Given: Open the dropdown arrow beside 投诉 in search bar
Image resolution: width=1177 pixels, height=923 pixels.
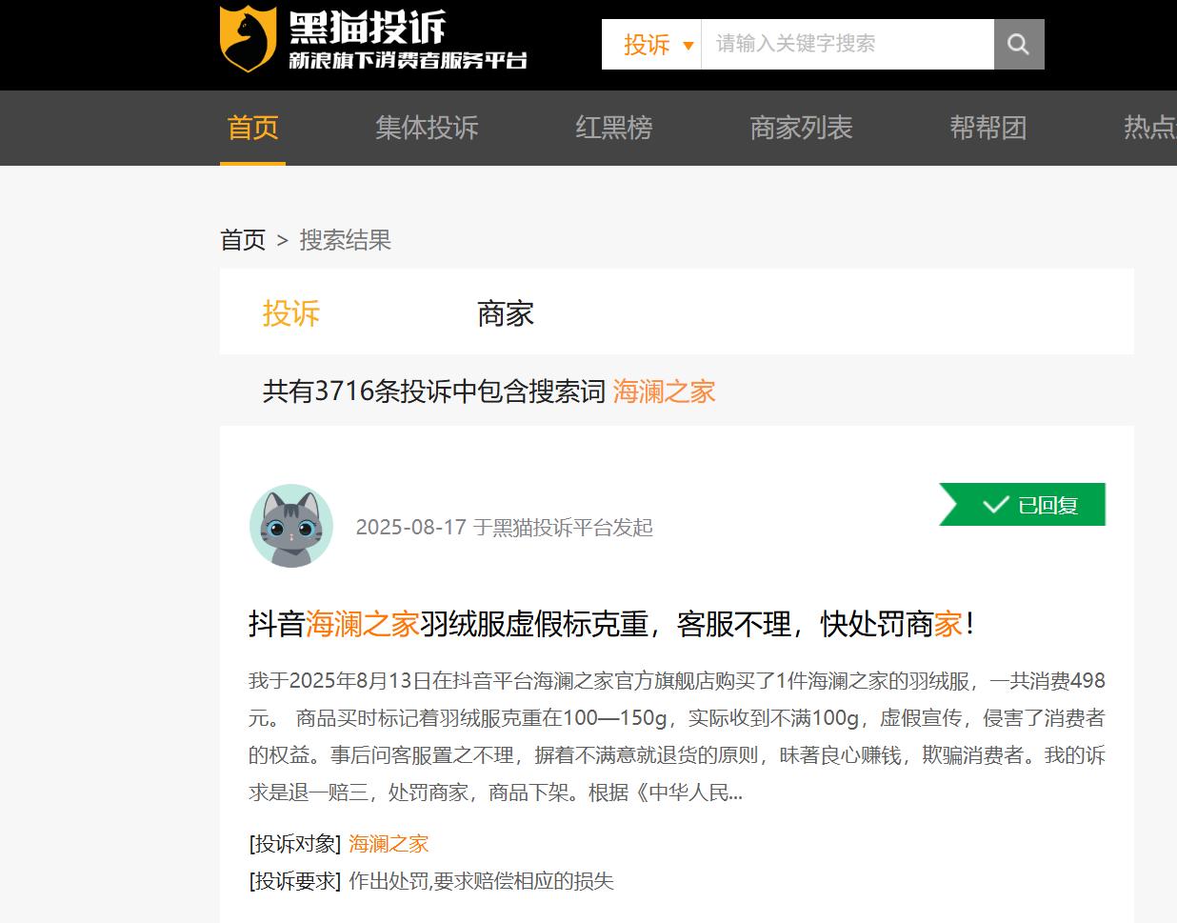Looking at the screenshot, I should click(689, 44).
